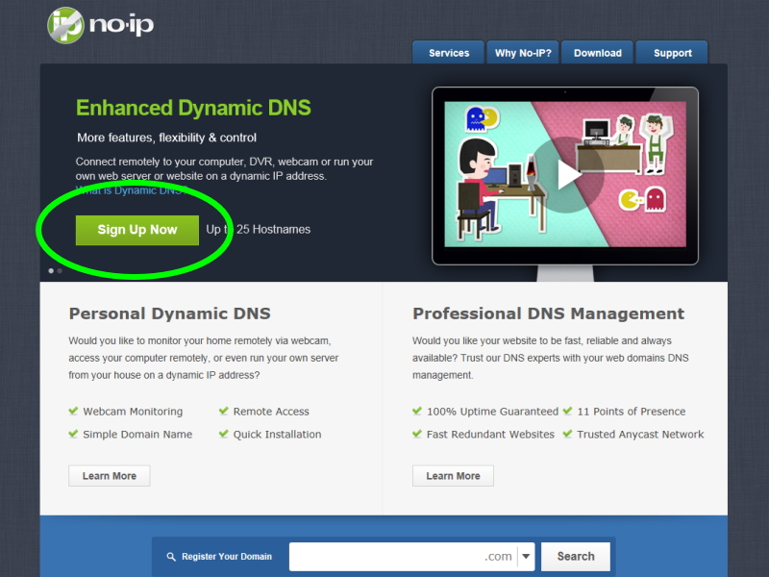The height and width of the screenshot is (577, 769).
Task: Click the 25 Hostnames text
Action: tap(273, 229)
